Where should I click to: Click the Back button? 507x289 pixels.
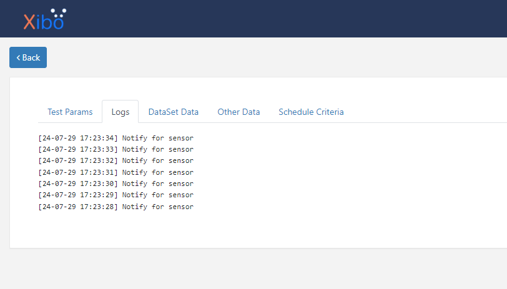(28, 57)
